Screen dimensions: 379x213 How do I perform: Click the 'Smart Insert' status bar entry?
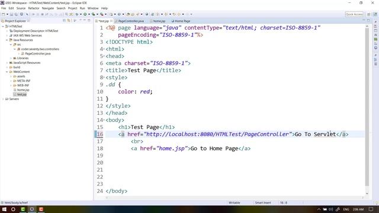pyautogui.click(x=263, y=203)
